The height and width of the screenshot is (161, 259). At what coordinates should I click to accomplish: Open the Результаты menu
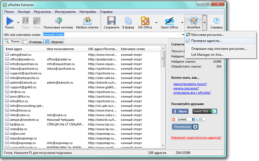click(42, 12)
